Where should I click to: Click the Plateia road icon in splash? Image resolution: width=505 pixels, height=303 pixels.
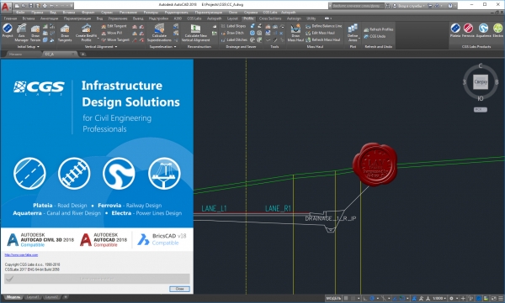(29, 173)
